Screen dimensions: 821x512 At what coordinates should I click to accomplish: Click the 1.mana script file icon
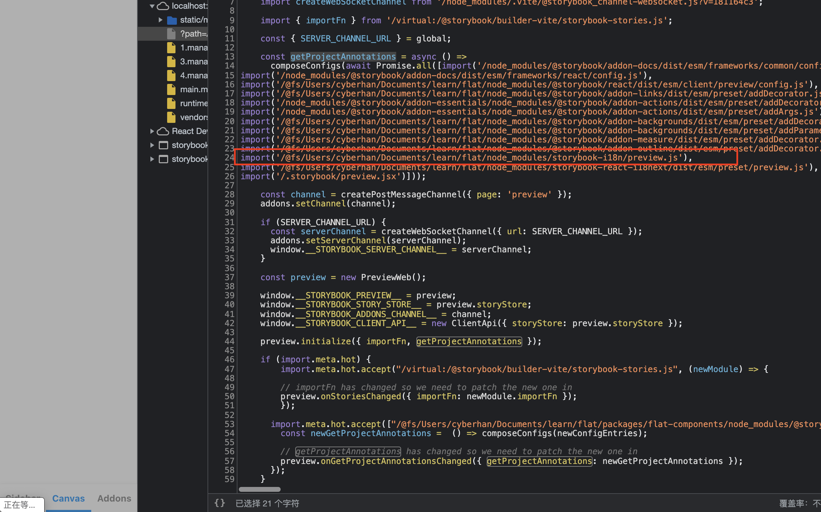[x=171, y=48]
